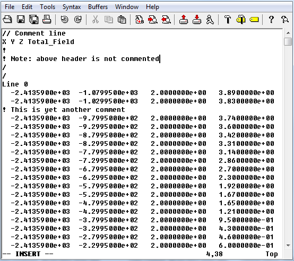The height and width of the screenshot is (261, 294).
Task: Copy selection to the clipboard
Action: [109, 20]
